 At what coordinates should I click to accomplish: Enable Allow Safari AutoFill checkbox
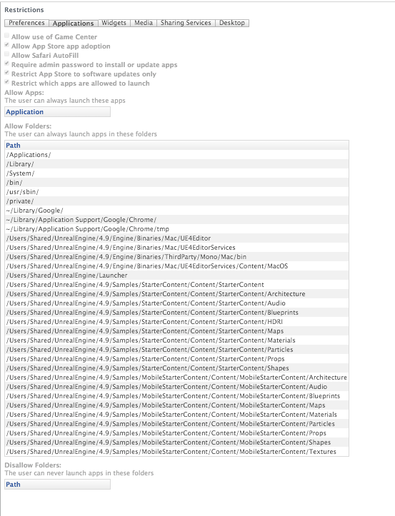7,54
